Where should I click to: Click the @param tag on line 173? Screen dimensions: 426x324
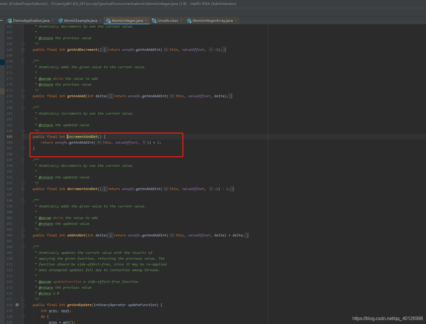(x=45, y=79)
